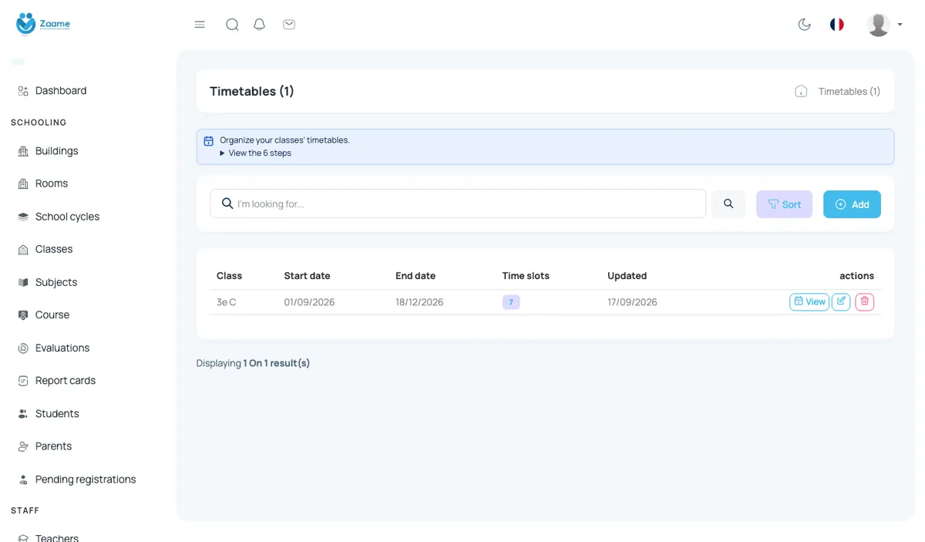Change language via French flag
The image size is (925, 542).
pyautogui.click(x=837, y=25)
